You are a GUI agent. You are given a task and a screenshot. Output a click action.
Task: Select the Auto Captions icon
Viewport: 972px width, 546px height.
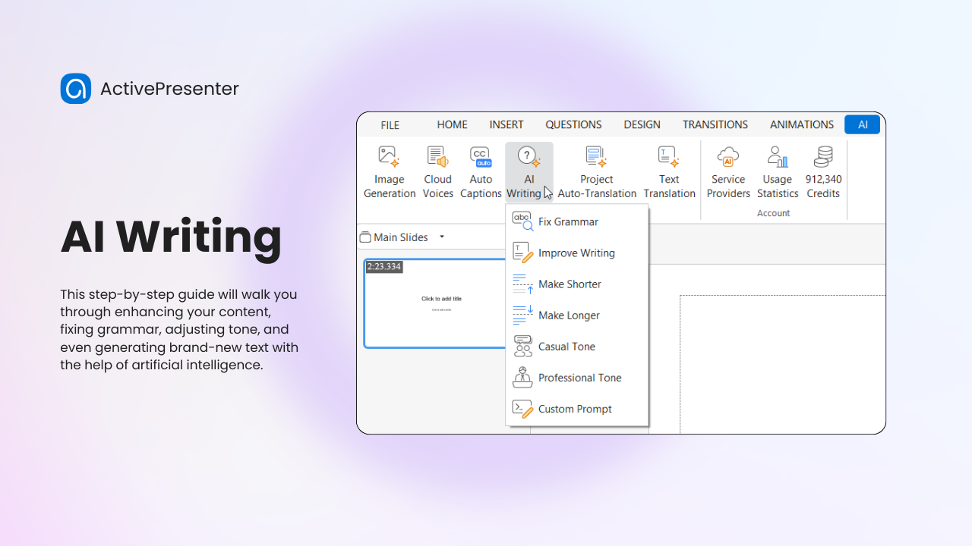click(481, 157)
